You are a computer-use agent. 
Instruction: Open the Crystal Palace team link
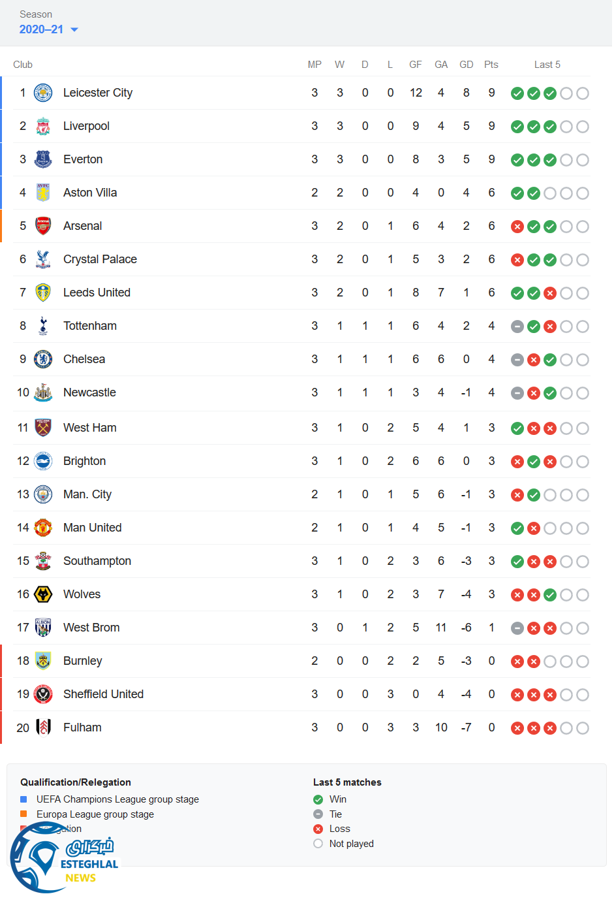coord(100,259)
